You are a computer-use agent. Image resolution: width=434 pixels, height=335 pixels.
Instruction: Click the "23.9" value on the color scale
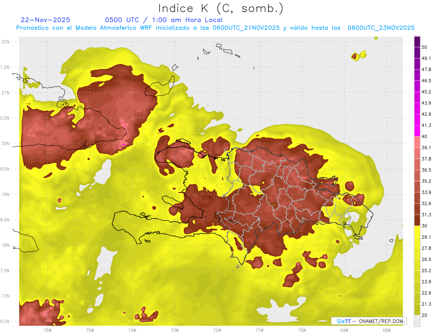tap(426, 282)
